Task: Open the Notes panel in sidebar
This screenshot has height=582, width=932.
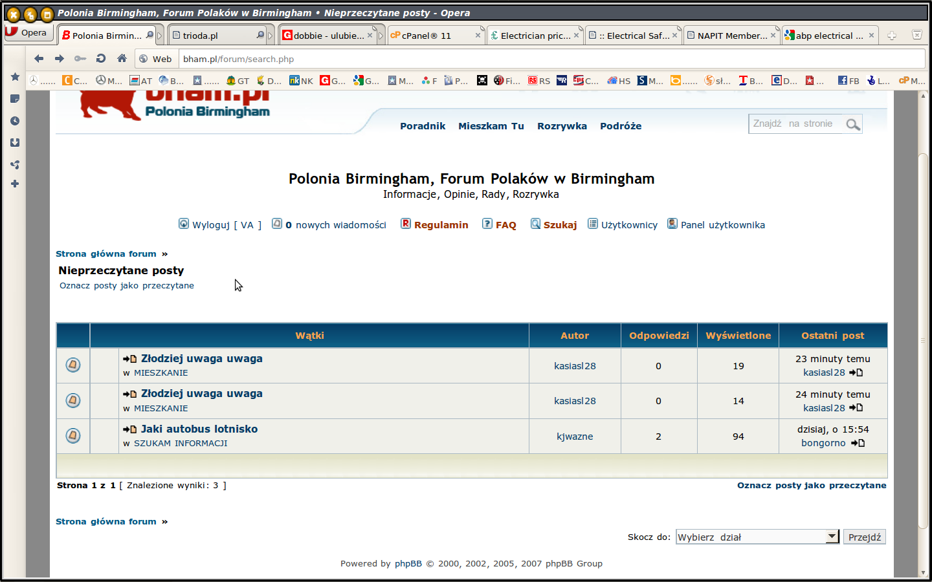Action: 15,99
